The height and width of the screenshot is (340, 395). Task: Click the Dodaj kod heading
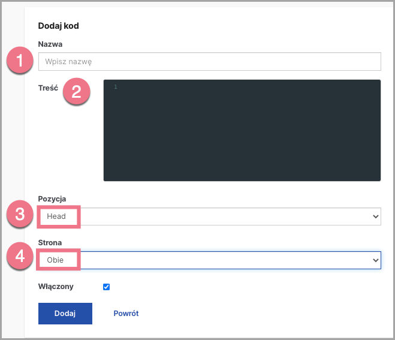coord(59,26)
